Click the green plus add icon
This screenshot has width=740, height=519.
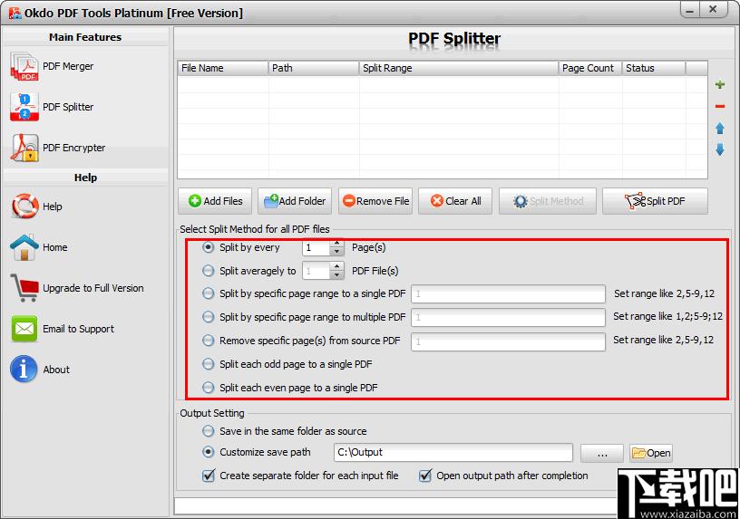[720, 85]
